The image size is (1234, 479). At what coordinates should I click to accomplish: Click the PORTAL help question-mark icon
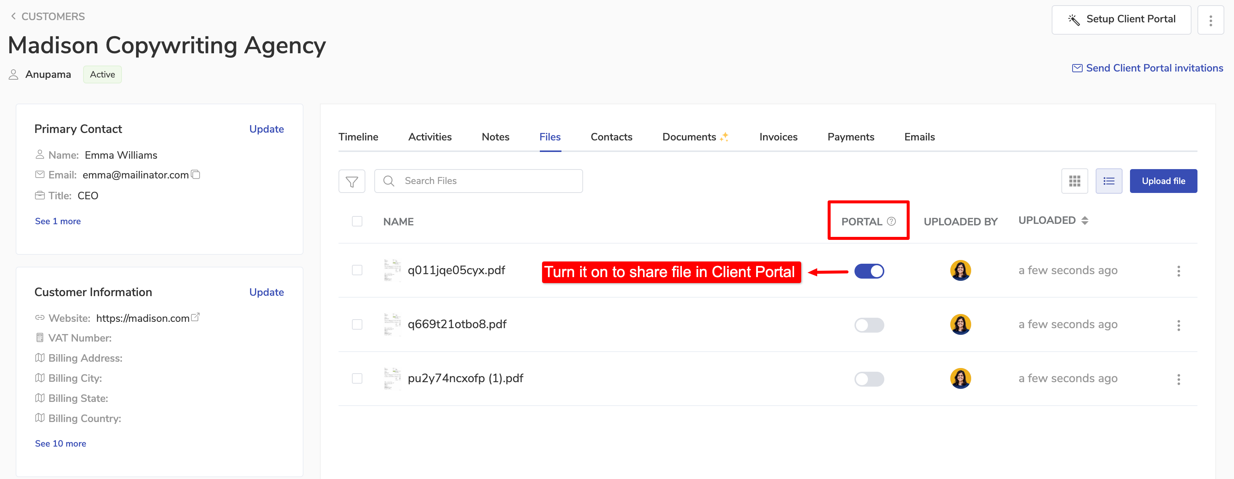point(891,222)
